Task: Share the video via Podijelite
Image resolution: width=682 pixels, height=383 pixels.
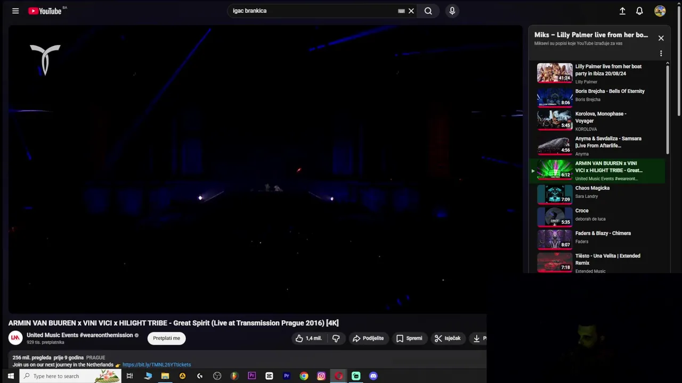Action: pyautogui.click(x=368, y=338)
